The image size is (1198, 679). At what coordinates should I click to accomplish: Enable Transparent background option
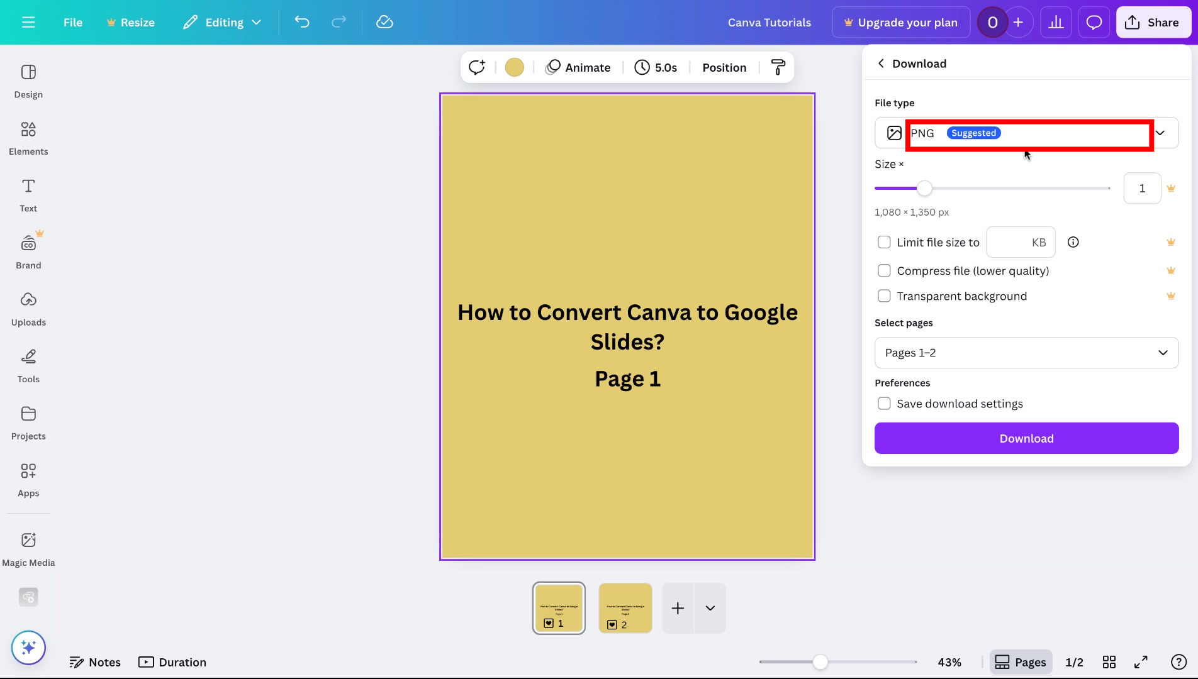[x=884, y=295]
